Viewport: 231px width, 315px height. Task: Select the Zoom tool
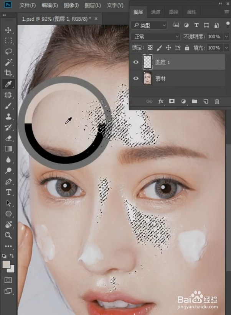pos(8,235)
